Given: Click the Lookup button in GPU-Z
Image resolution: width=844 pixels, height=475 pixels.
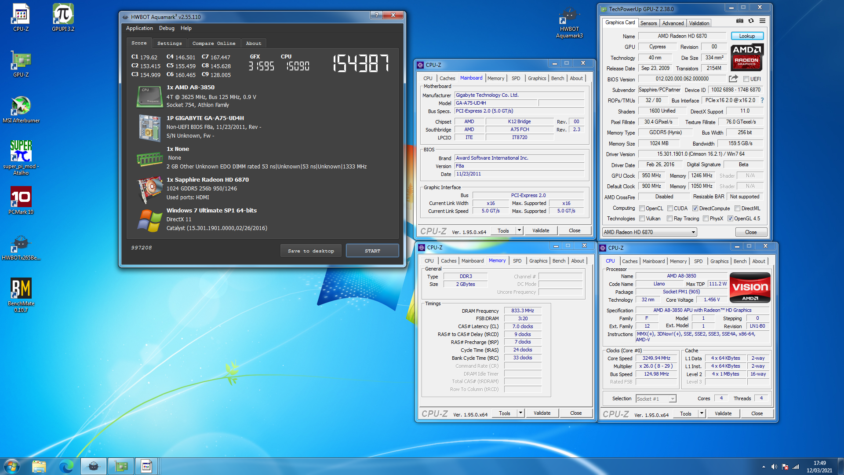Looking at the screenshot, I should pos(747,36).
